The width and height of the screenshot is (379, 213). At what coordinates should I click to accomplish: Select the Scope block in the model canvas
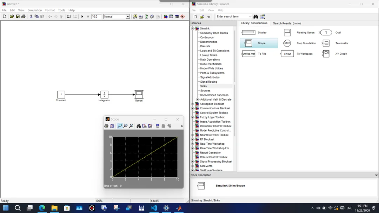click(x=139, y=94)
